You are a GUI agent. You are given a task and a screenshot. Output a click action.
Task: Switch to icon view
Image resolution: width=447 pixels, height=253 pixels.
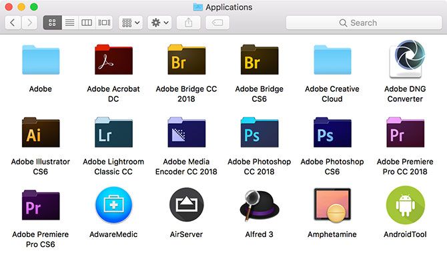52,23
